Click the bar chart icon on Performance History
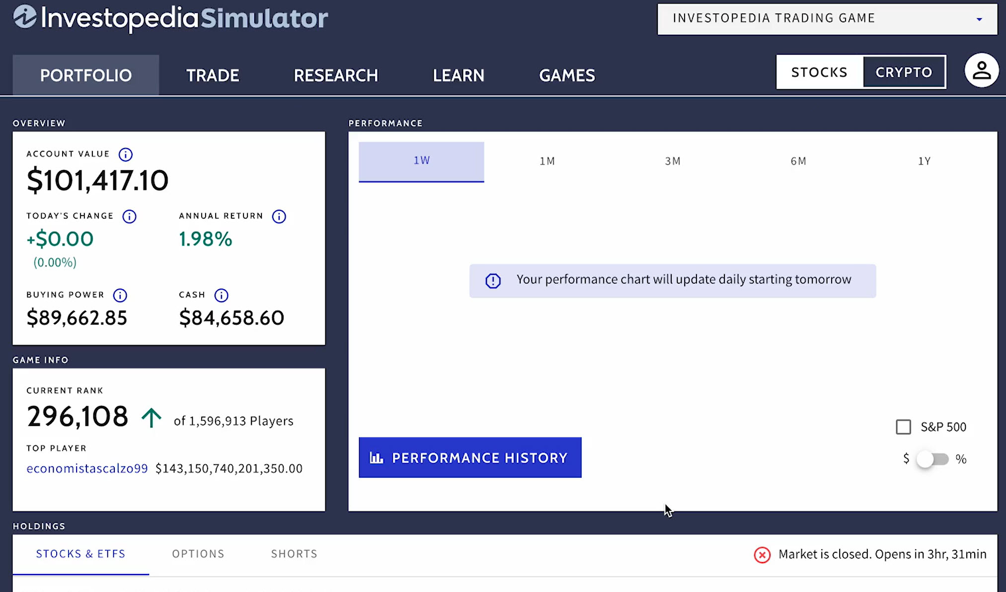The height and width of the screenshot is (592, 1006). coord(377,457)
